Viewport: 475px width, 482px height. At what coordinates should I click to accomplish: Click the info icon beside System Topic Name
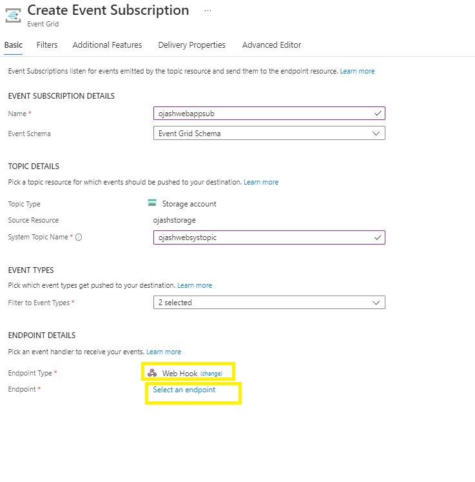79,237
